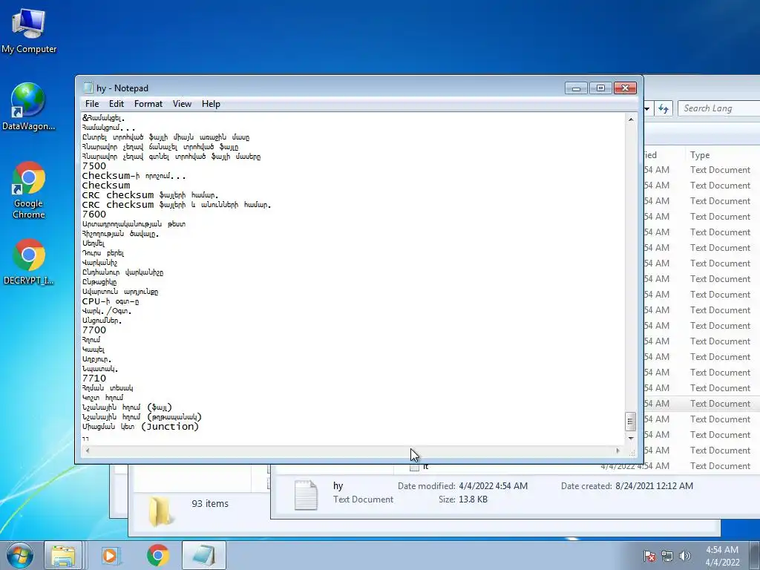This screenshot has width=760, height=570.
Task: Click the hy file preview icon in details pane
Action: [x=306, y=495]
